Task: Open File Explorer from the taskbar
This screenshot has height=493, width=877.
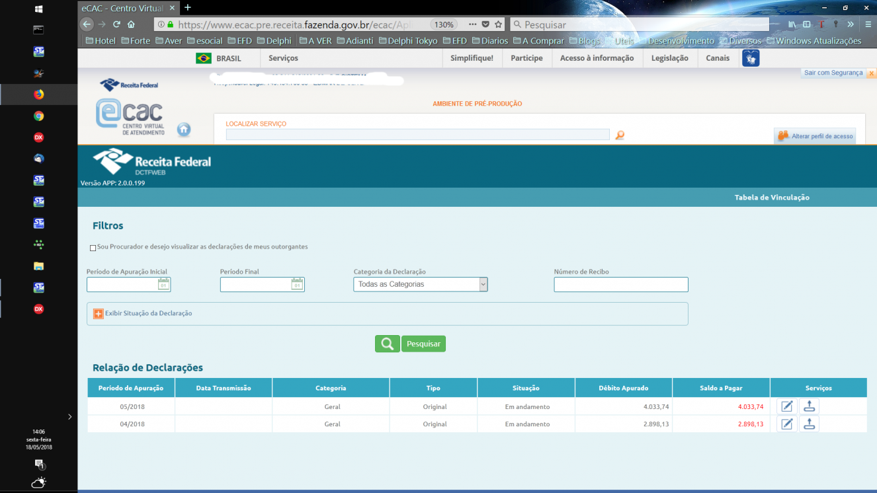Action: [x=38, y=266]
